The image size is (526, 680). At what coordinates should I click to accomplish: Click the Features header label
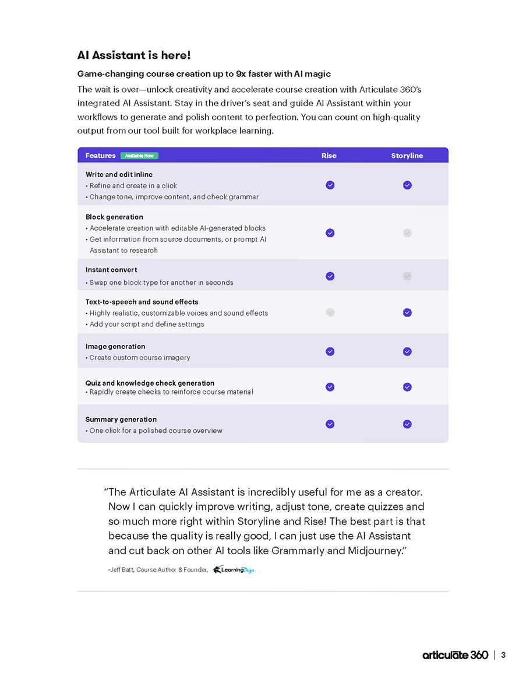100,156
